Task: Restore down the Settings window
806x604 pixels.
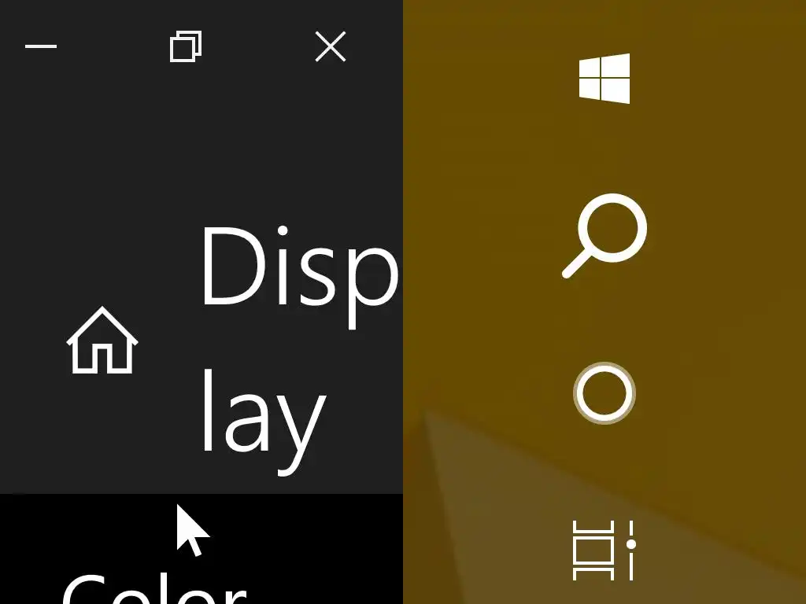Action: [x=186, y=46]
